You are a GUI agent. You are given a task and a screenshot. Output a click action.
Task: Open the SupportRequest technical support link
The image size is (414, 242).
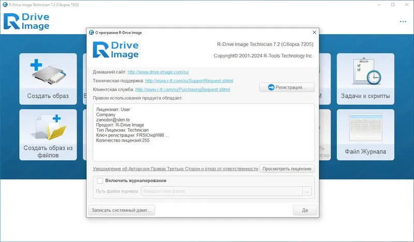[x=189, y=81]
